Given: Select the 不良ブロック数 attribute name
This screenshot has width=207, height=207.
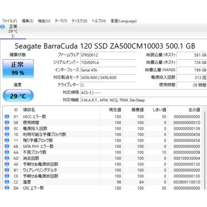Looking at the screenshot, I should pyautogui.click(x=35, y=152).
